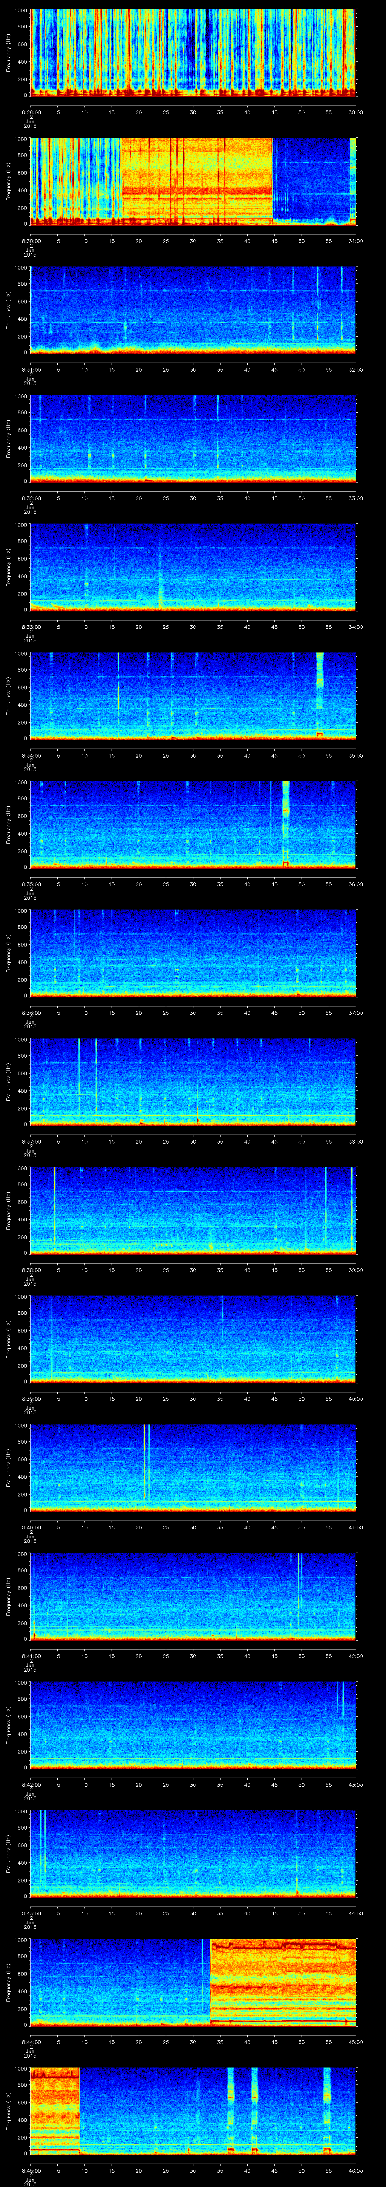Select the spectrogram panel starting at 8:40:00
Viewport: 386px width, 2187px height.
click(193, 1468)
